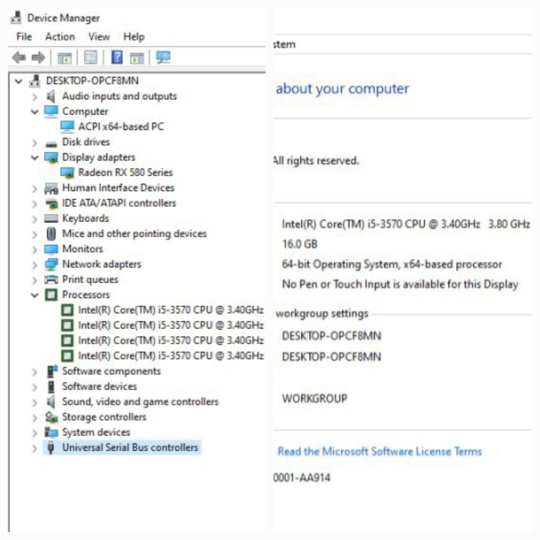Expand Universal Serial Bus controllers
540x540 pixels.
coord(35,448)
